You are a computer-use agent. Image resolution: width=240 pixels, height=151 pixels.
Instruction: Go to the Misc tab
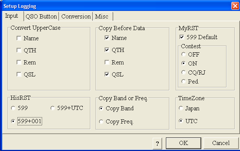tap(102, 17)
